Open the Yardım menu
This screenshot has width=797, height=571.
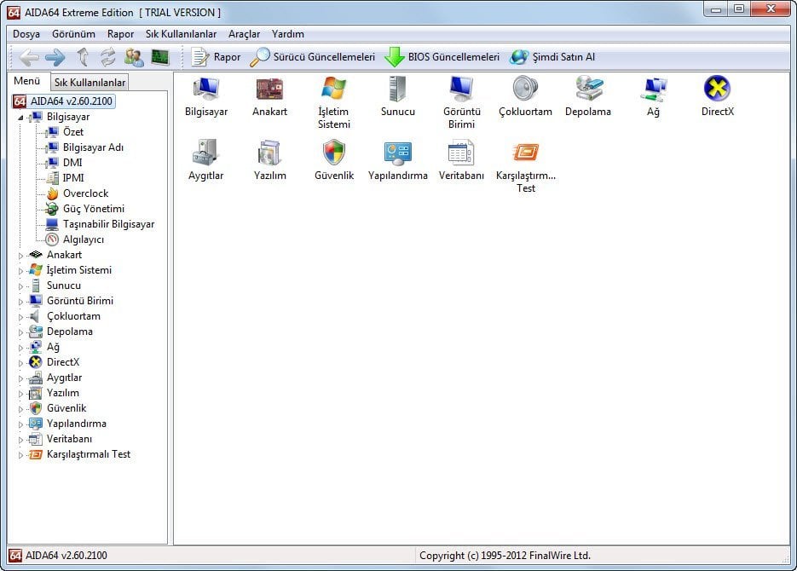tap(288, 34)
